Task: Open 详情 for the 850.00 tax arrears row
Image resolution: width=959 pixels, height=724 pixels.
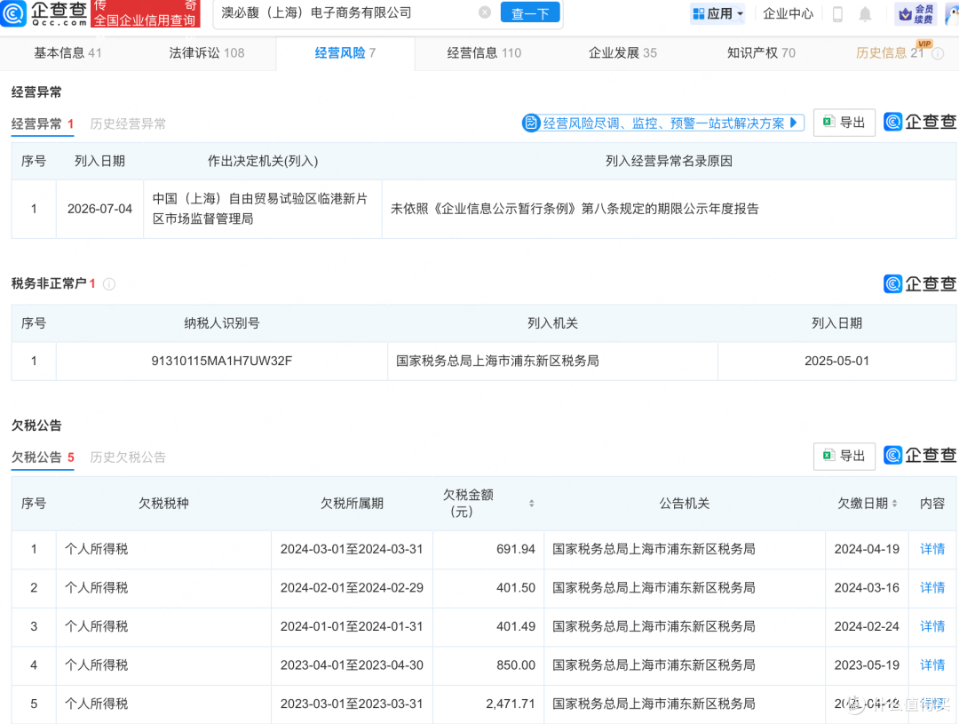Action: [932, 664]
